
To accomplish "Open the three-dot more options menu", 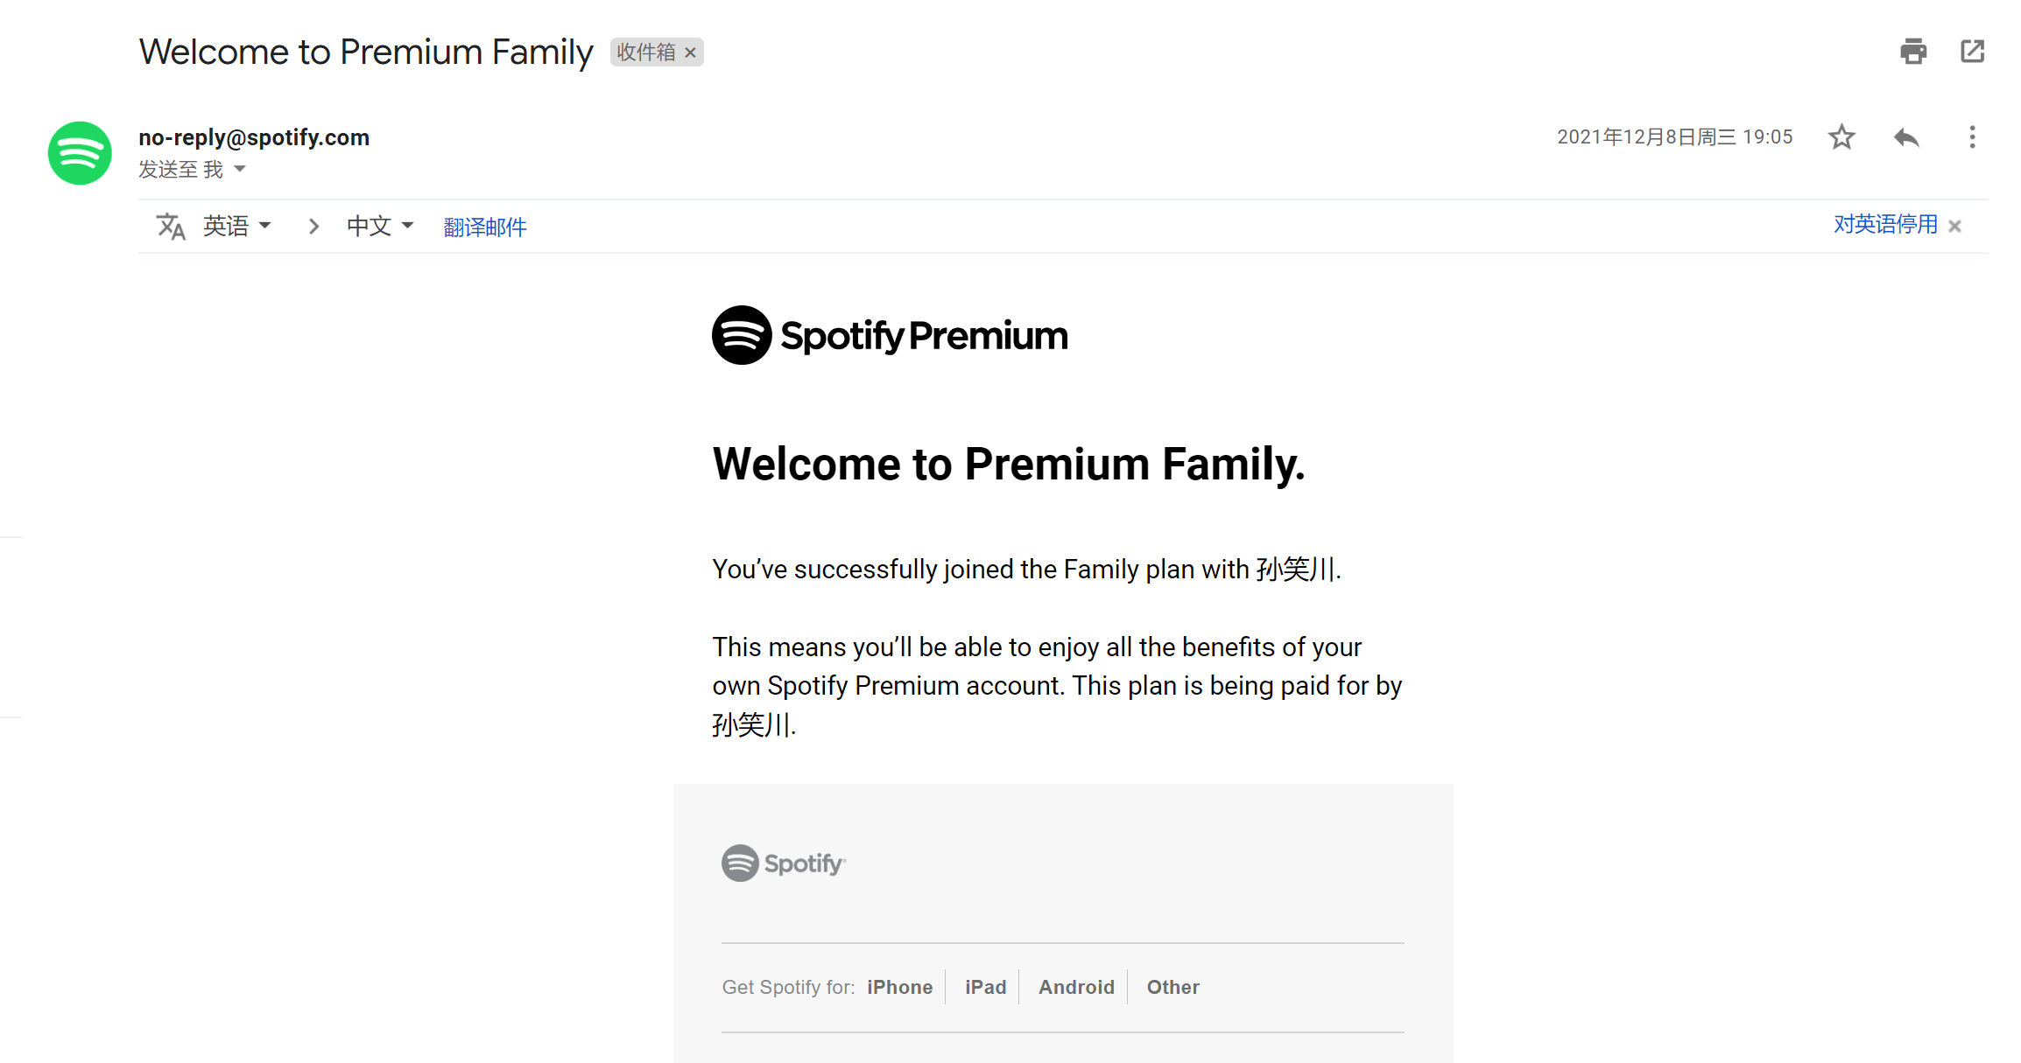I will point(1972,137).
